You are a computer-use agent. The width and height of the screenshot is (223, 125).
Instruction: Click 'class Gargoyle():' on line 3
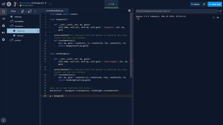pos(59,19)
